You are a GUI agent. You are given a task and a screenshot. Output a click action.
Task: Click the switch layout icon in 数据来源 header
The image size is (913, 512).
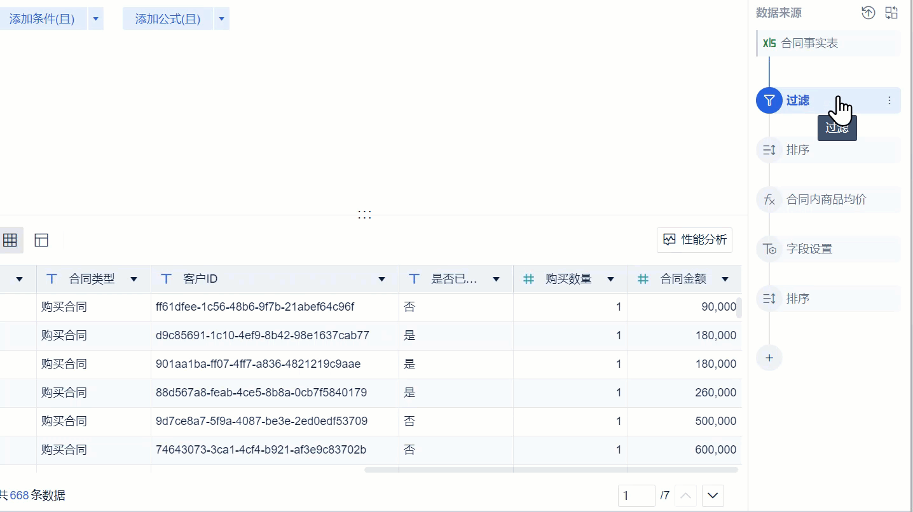tap(891, 13)
